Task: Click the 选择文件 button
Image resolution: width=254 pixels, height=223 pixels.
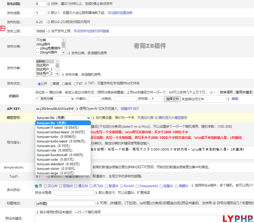Action: (172, 99)
